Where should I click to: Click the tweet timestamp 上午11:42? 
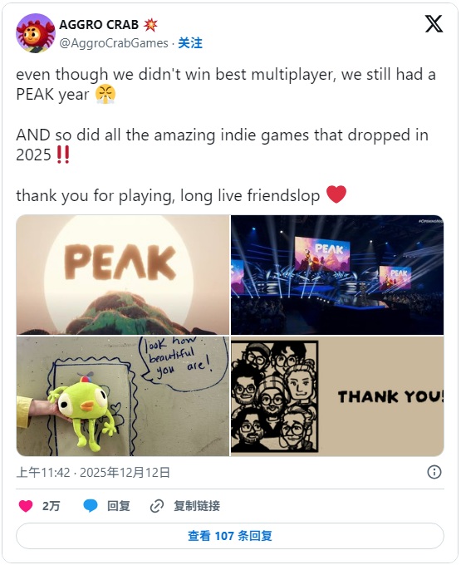pos(43,472)
